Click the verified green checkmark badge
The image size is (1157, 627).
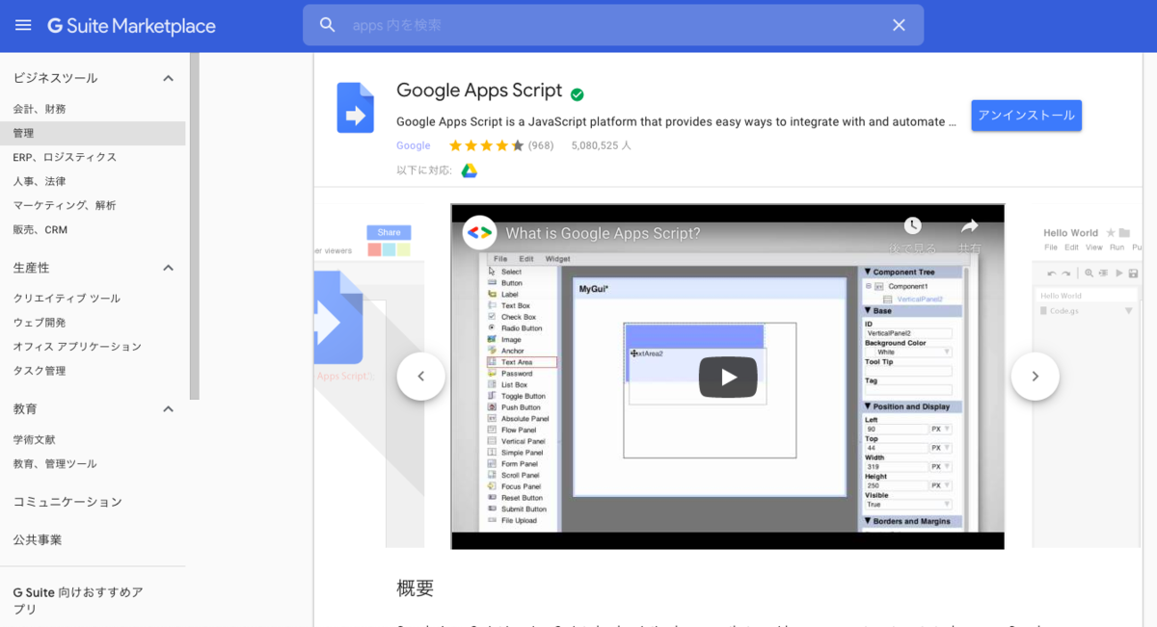[577, 94]
